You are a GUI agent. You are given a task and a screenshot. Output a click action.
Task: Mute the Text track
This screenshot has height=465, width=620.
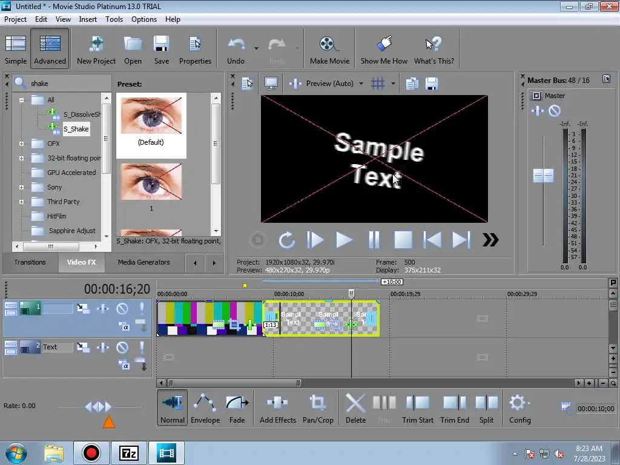[x=122, y=347]
